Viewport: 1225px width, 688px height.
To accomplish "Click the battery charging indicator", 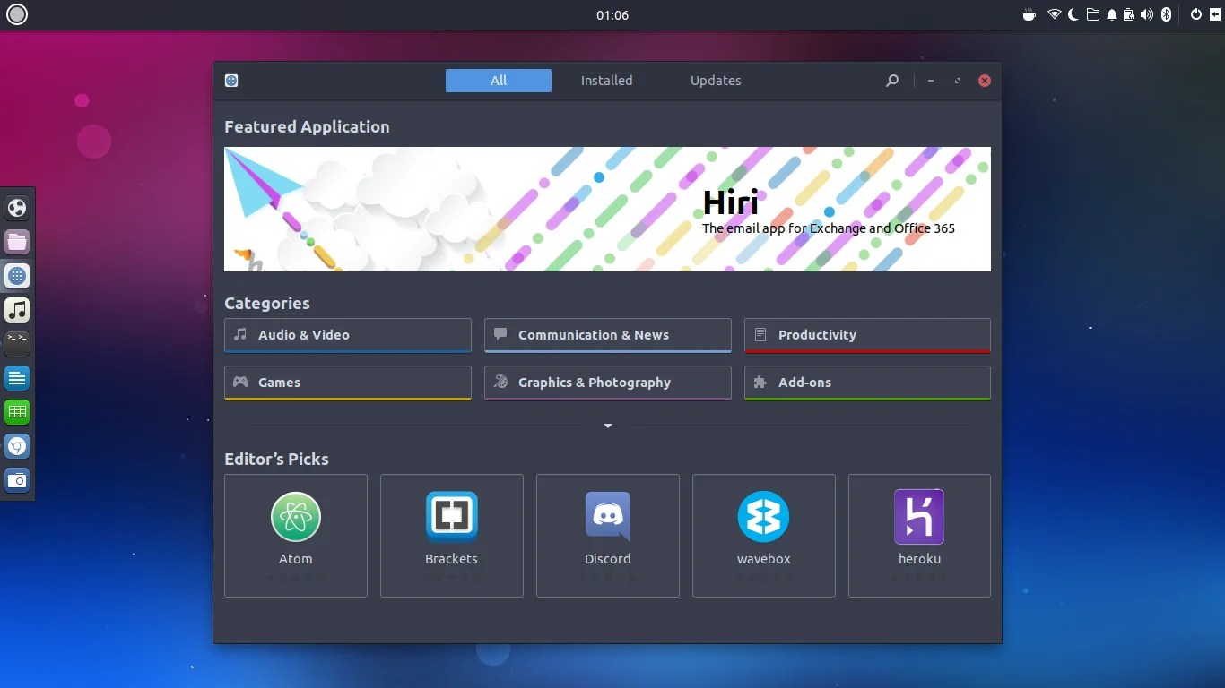I will [x=1129, y=14].
